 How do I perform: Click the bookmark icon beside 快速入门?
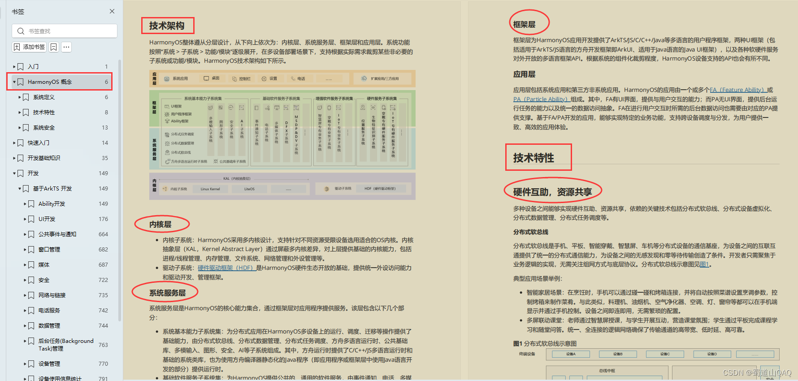point(21,143)
